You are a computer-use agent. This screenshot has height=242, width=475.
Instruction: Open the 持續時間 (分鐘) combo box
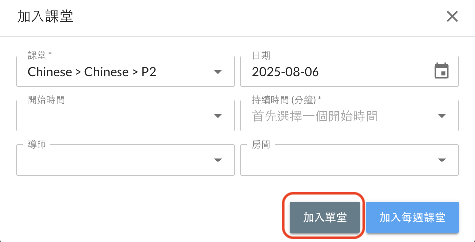coord(350,116)
